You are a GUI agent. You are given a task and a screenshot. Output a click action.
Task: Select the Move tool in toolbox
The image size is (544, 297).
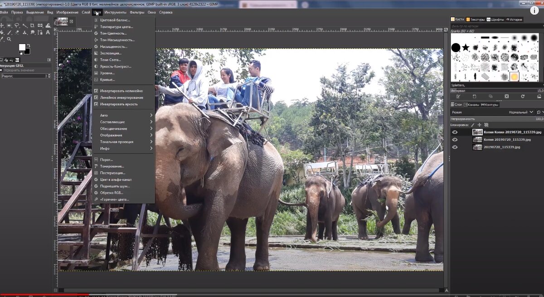coord(2,25)
